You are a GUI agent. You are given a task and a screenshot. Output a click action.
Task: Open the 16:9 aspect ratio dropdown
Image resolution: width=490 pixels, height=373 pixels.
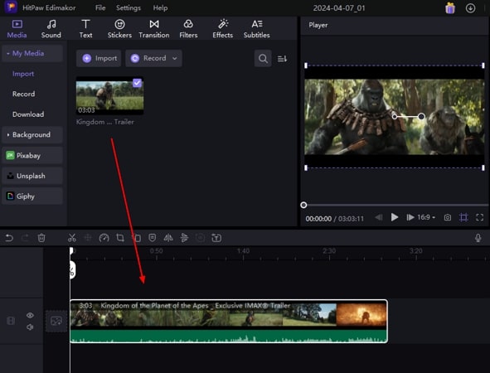coord(426,217)
